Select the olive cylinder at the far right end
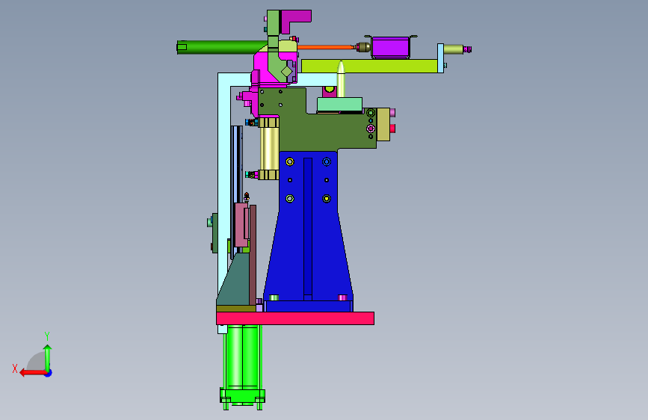The image size is (648, 420). (x=454, y=49)
